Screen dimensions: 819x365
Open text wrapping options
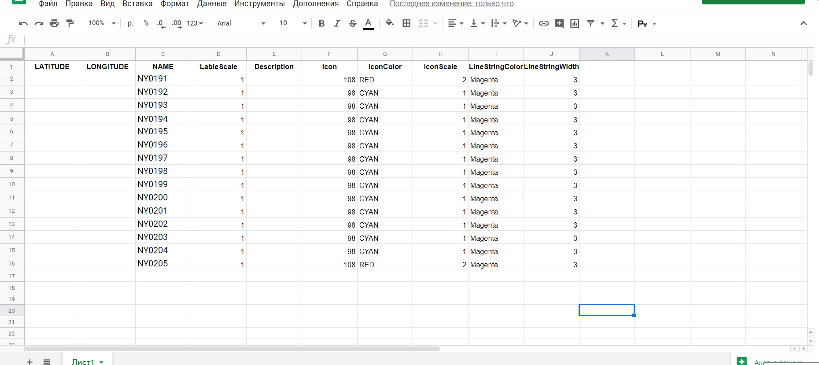[499, 23]
